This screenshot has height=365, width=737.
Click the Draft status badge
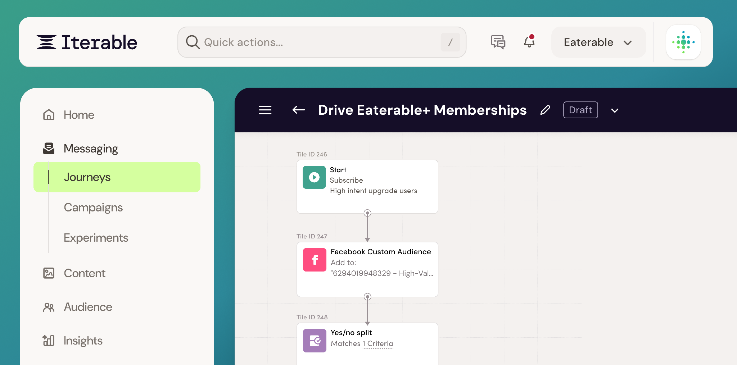click(x=580, y=110)
